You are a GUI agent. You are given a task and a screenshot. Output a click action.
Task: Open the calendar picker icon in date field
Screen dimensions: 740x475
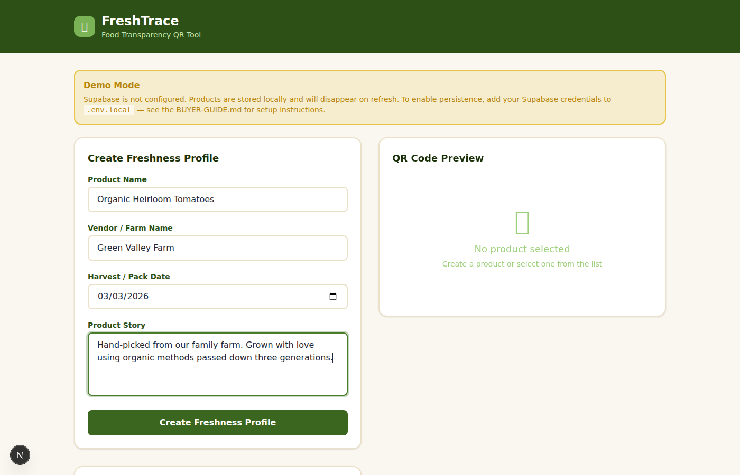coord(333,297)
